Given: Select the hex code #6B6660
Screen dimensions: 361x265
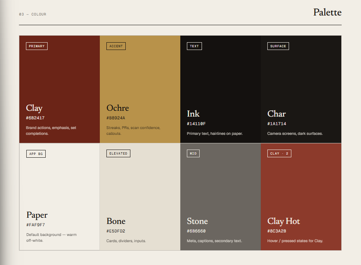Looking at the screenshot, I should click(x=196, y=231).
